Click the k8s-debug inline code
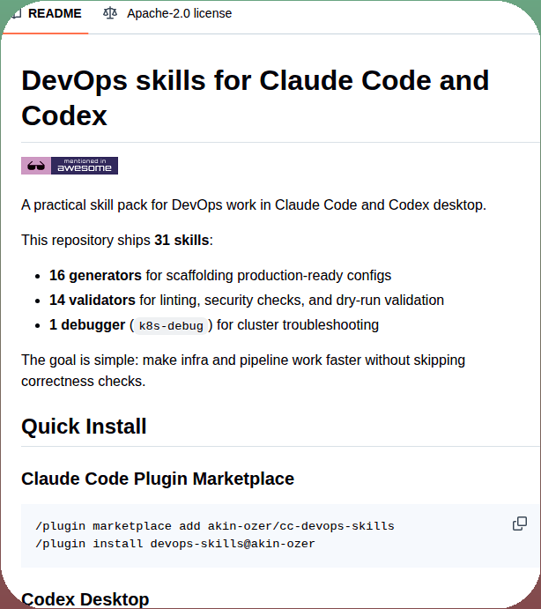541x609 pixels. click(171, 325)
